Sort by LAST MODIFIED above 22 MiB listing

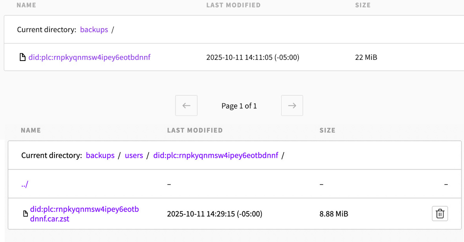(x=233, y=5)
